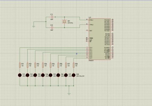Select resistor R1
The width and height of the screenshot is (152, 106).
click(x=20, y=65)
